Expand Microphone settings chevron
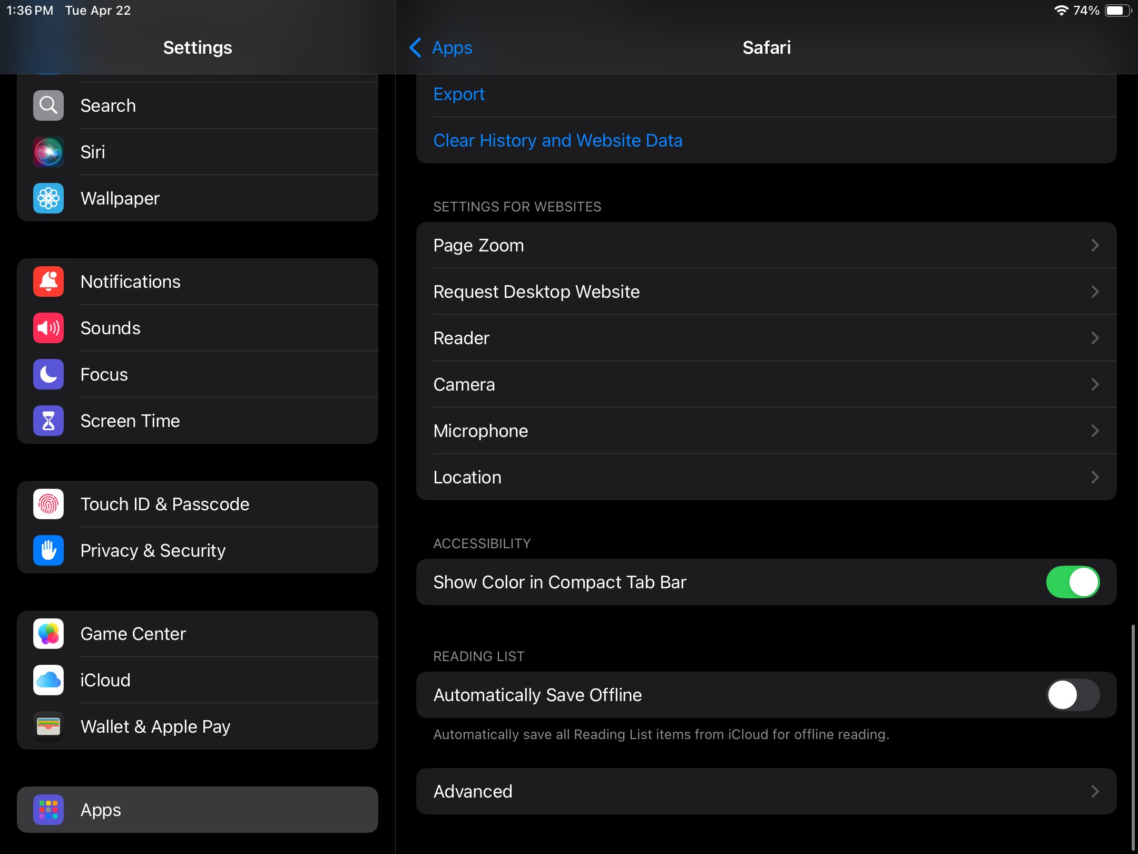This screenshot has height=854, width=1138. (x=1095, y=431)
